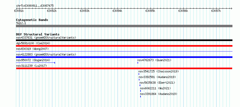Open nsv4762673 (Quan2021) variant label
The height and width of the screenshot is (107, 240).
(x=154, y=60)
